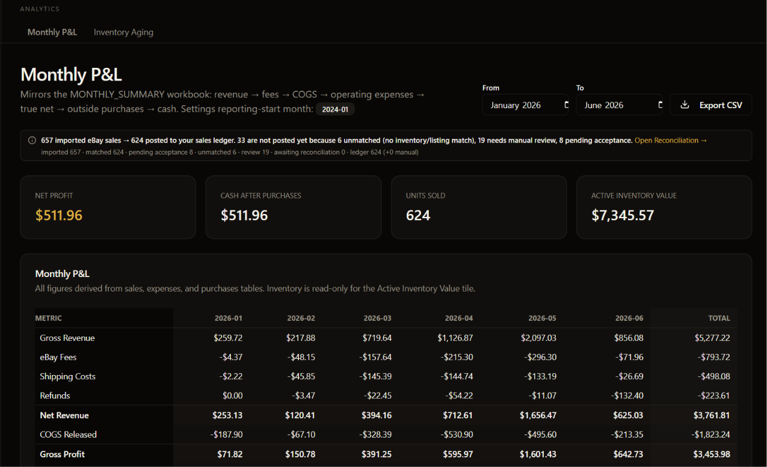Screen dimensions: 767x467
Task: Click the ANALYTICS section label
Action: (x=40, y=9)
